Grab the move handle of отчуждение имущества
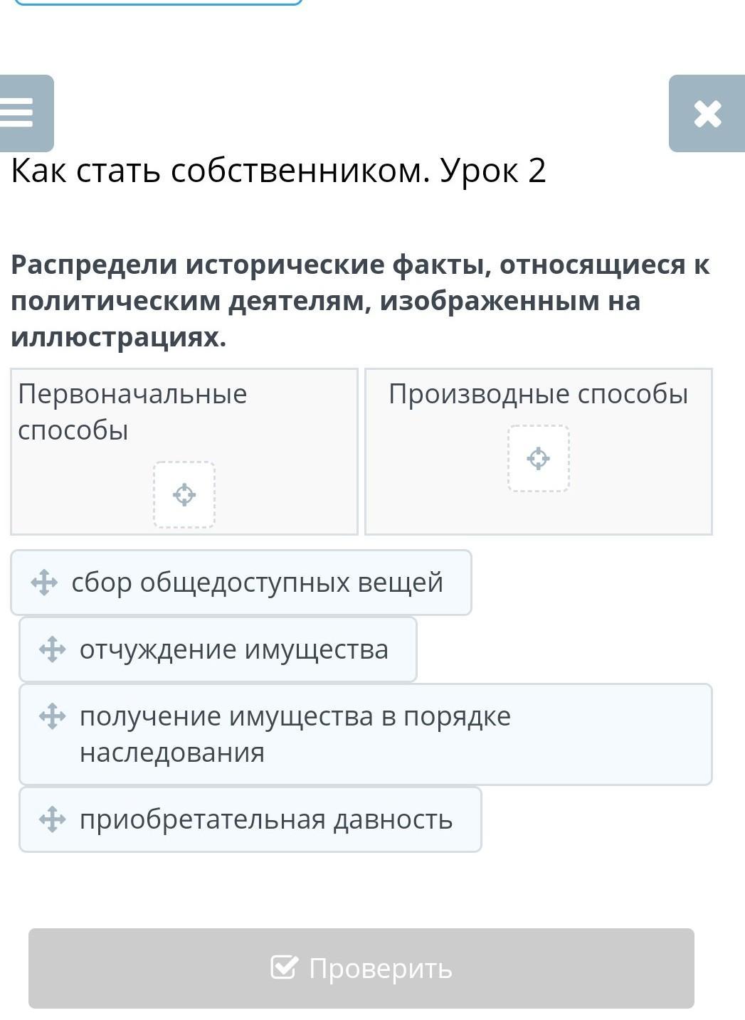Viewport: 745px width, 1020px height. coord(52,649)
